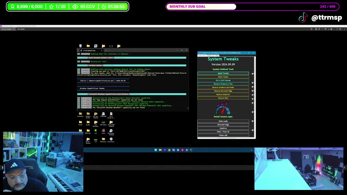Open the MACwebm video file icon

103,123
